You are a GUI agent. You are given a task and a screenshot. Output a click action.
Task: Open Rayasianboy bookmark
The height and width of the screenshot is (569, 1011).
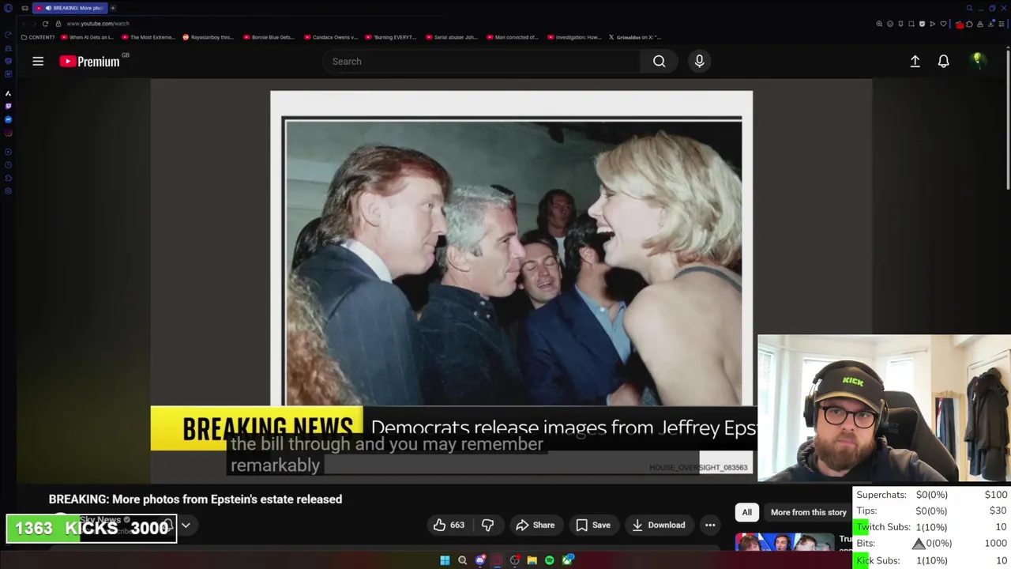pos(208,37)
